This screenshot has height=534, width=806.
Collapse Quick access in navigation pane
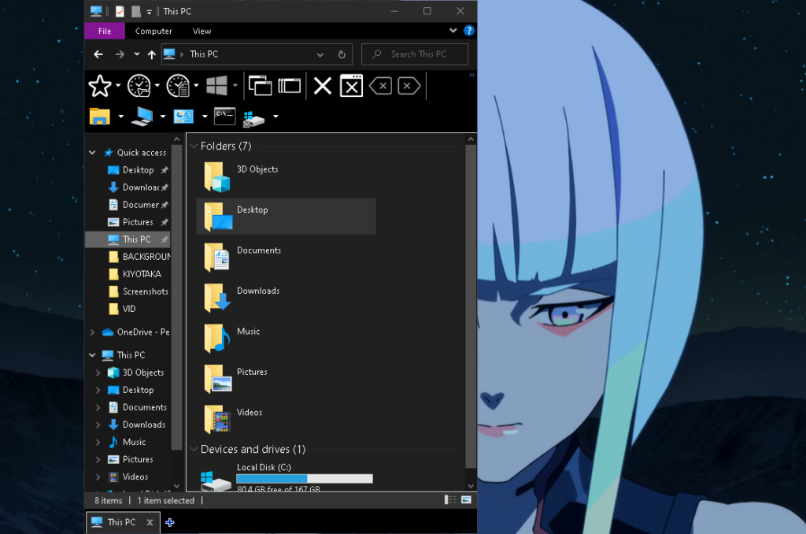(93, 152)
